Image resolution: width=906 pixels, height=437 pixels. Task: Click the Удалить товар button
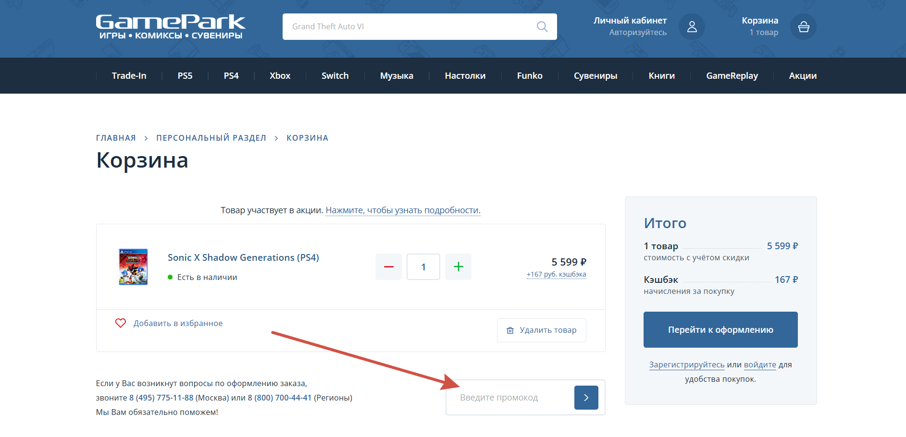(x=542, y=330)
